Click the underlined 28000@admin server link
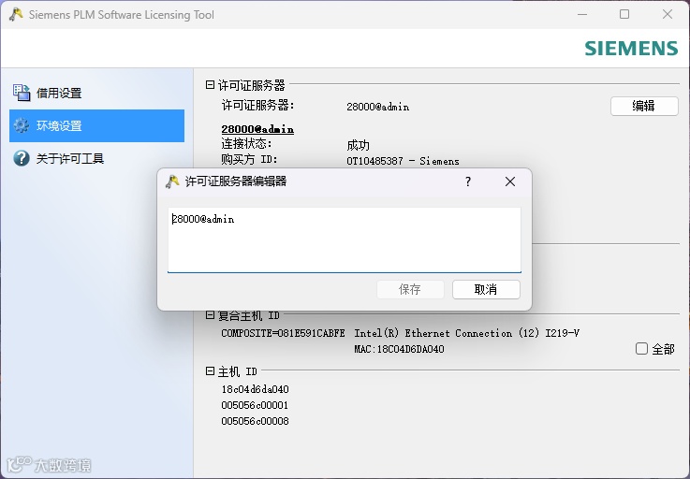The image size is (690, 479). 257,129
